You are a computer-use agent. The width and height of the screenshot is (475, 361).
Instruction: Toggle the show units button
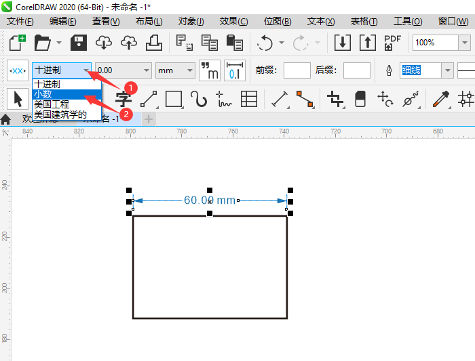210,70
